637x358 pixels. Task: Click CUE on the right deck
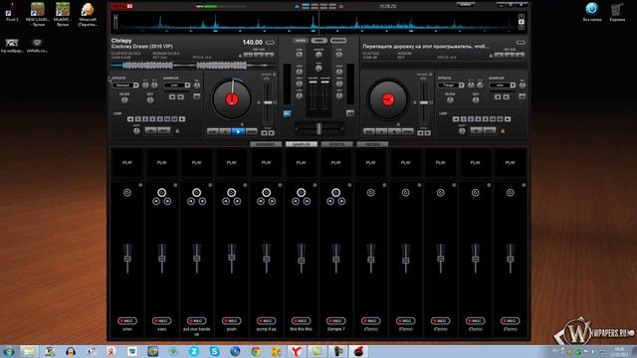[369, 131]
